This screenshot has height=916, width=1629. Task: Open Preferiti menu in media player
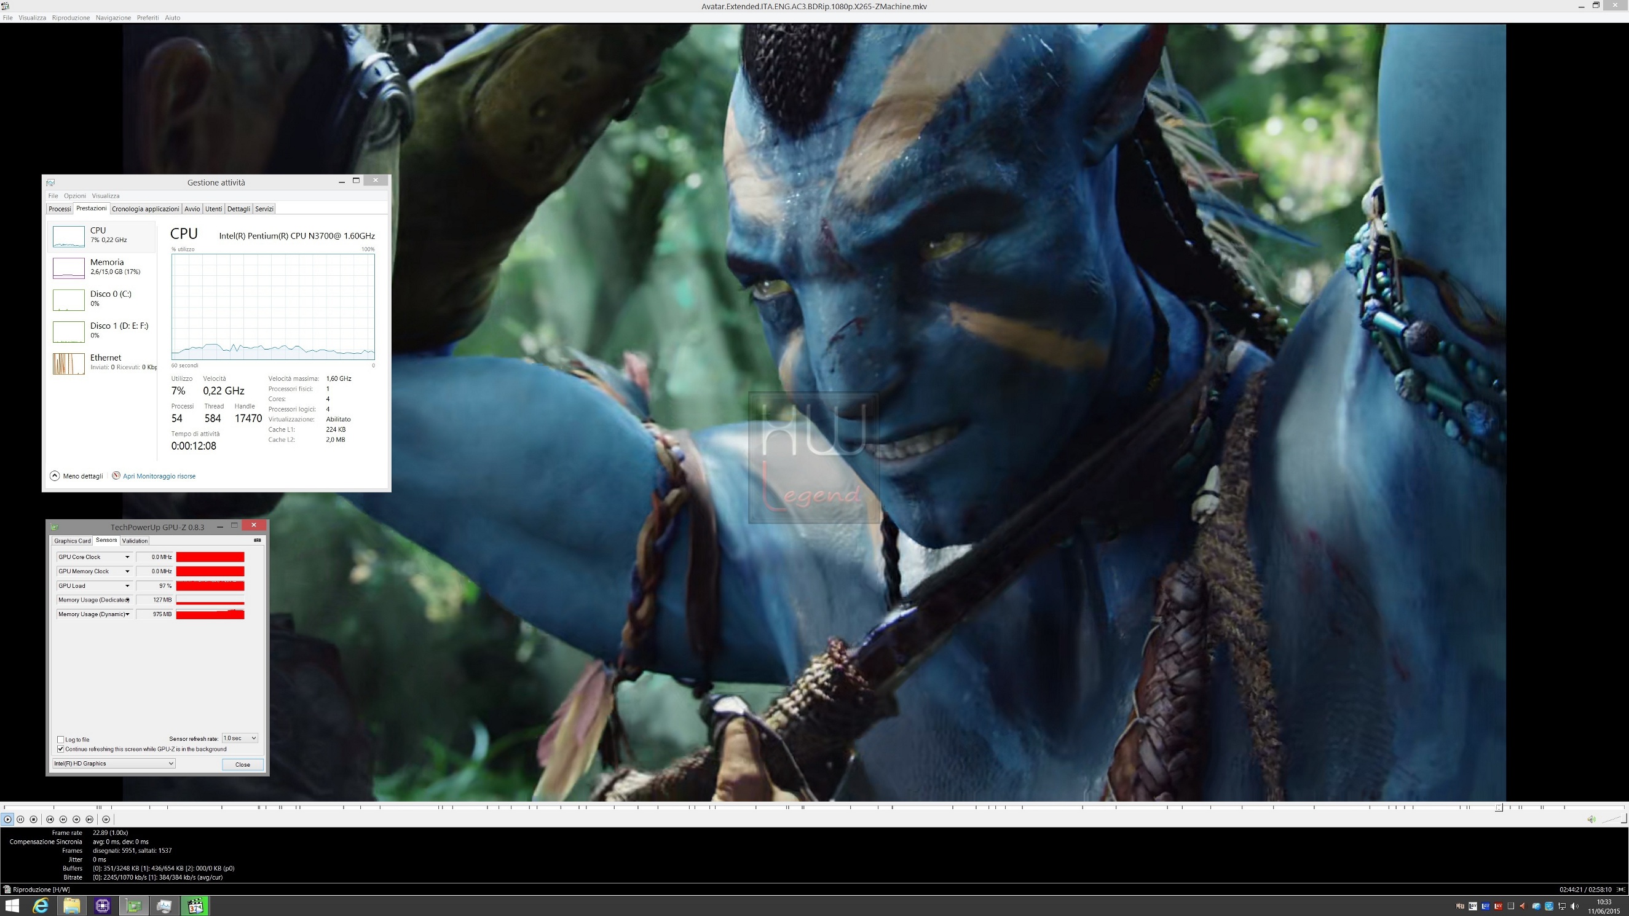148,18
